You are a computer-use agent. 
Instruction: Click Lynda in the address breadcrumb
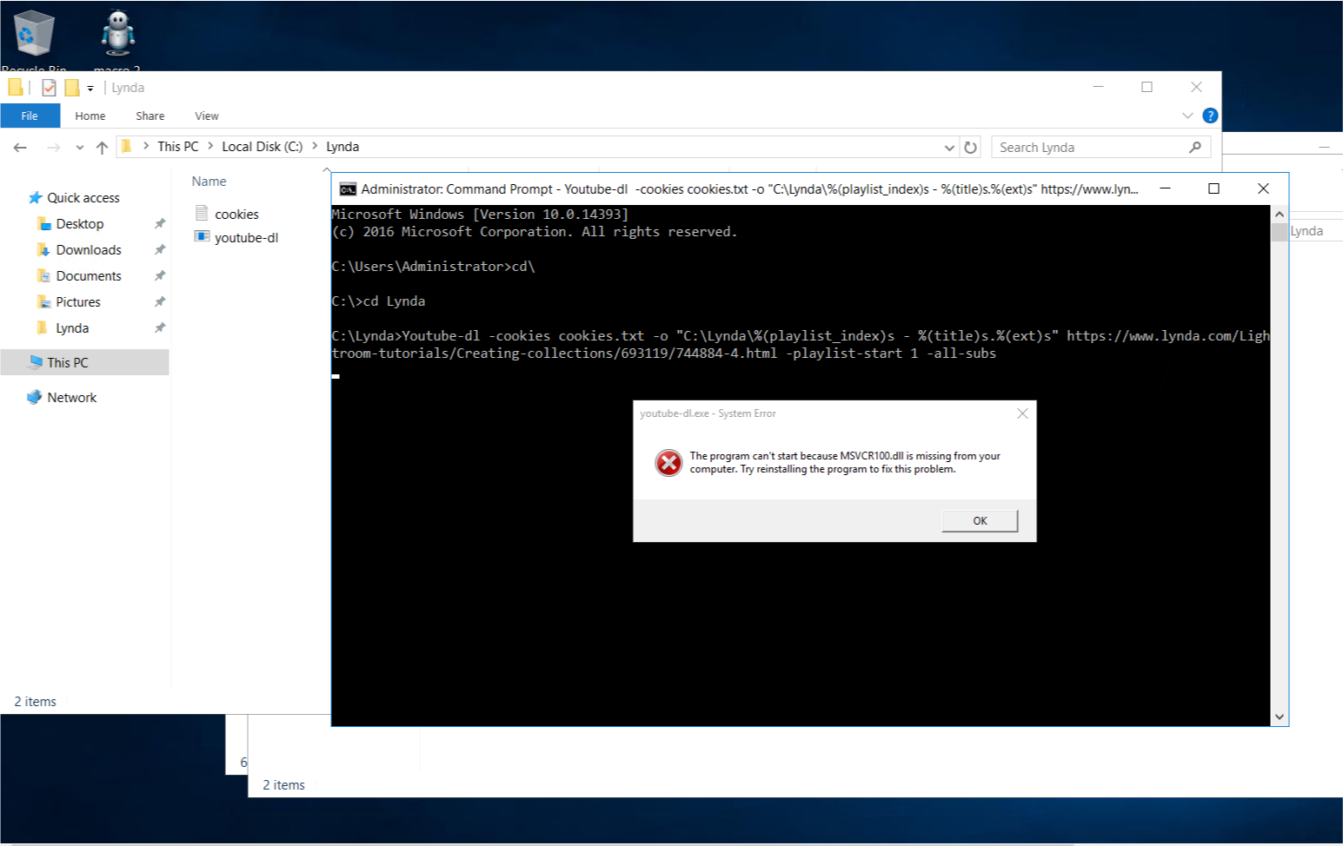tap(342, 147)
